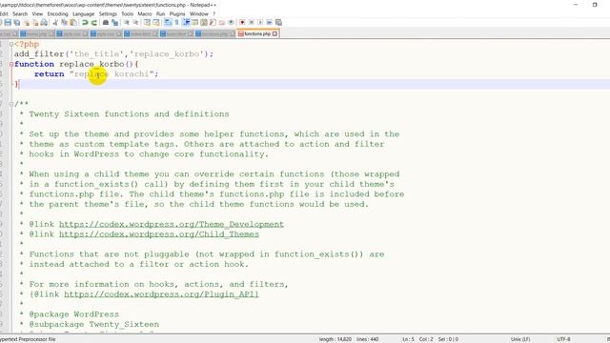Open the Encoding menu
Screen dimensions: 610x343
[x=57, y=14]
